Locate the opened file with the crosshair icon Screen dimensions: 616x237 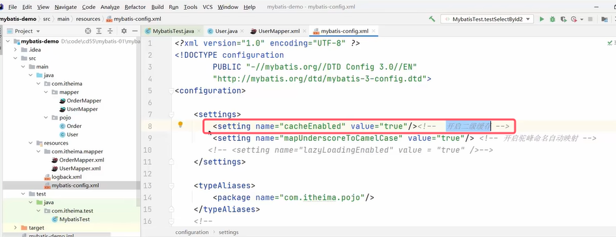[88, 31]
